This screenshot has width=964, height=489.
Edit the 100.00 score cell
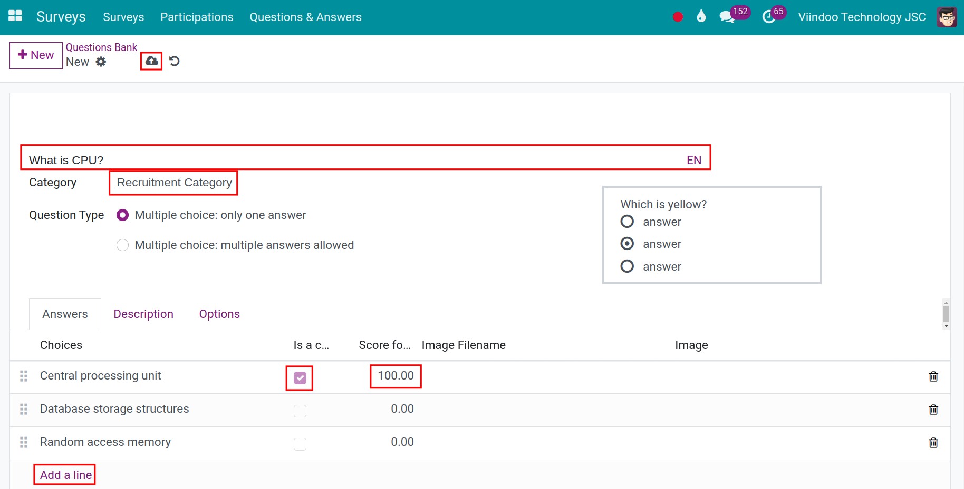tap(396, 376)
